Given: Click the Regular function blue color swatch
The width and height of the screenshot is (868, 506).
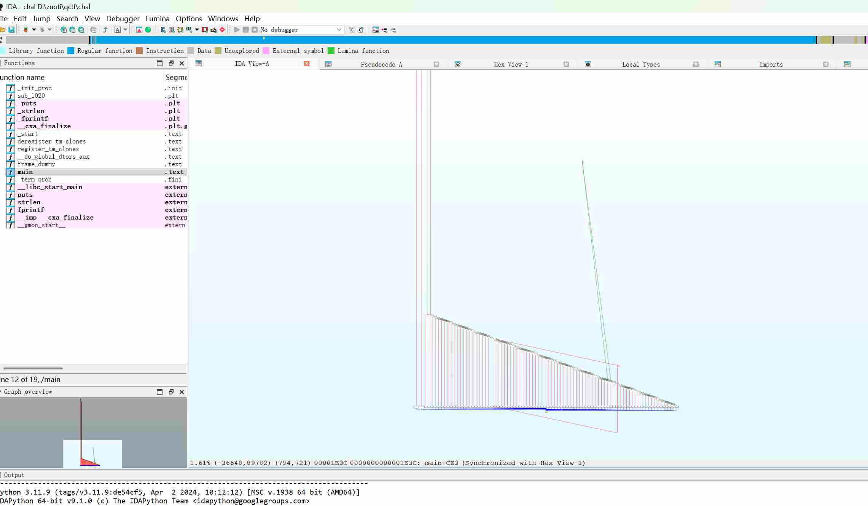Looking at the screenshot, I should [71, 51].
